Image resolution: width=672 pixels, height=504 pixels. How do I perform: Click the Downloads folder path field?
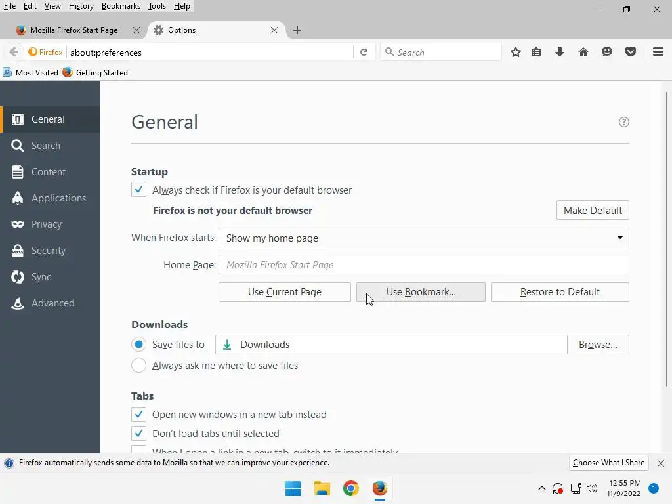(391, 345)
